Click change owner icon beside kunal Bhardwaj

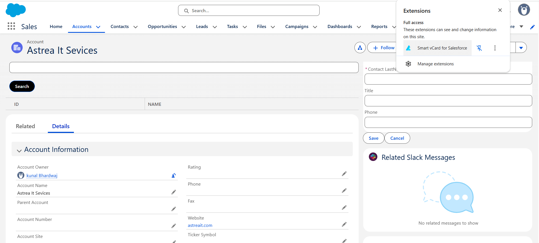[174, 176]
